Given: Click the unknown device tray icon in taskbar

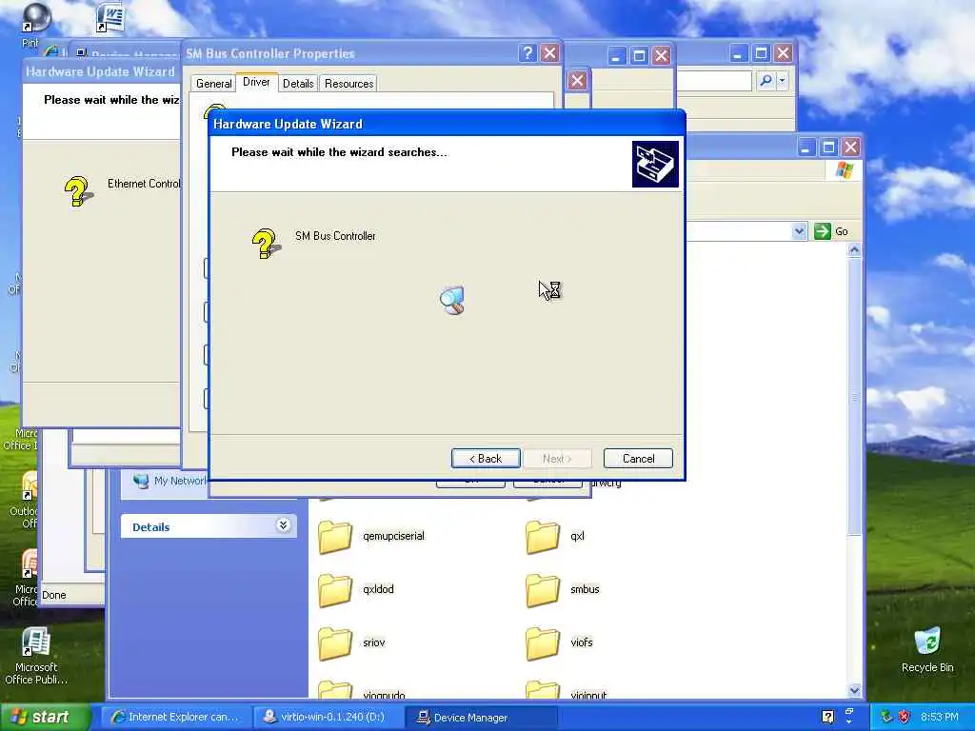Looking at the screenshot, I should click(827, 717).
